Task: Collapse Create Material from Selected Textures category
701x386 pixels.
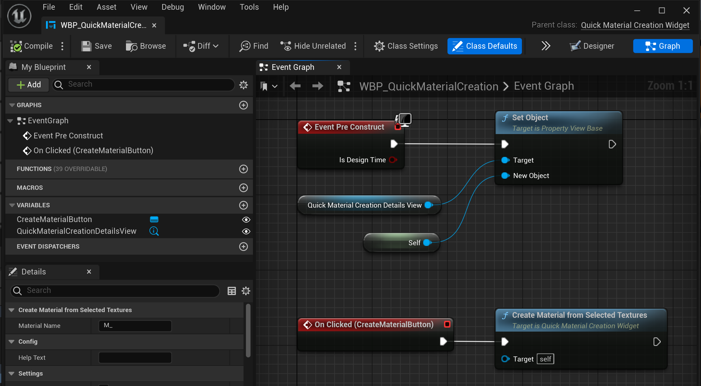Action: pyautogui.click(x=11, y=310)
